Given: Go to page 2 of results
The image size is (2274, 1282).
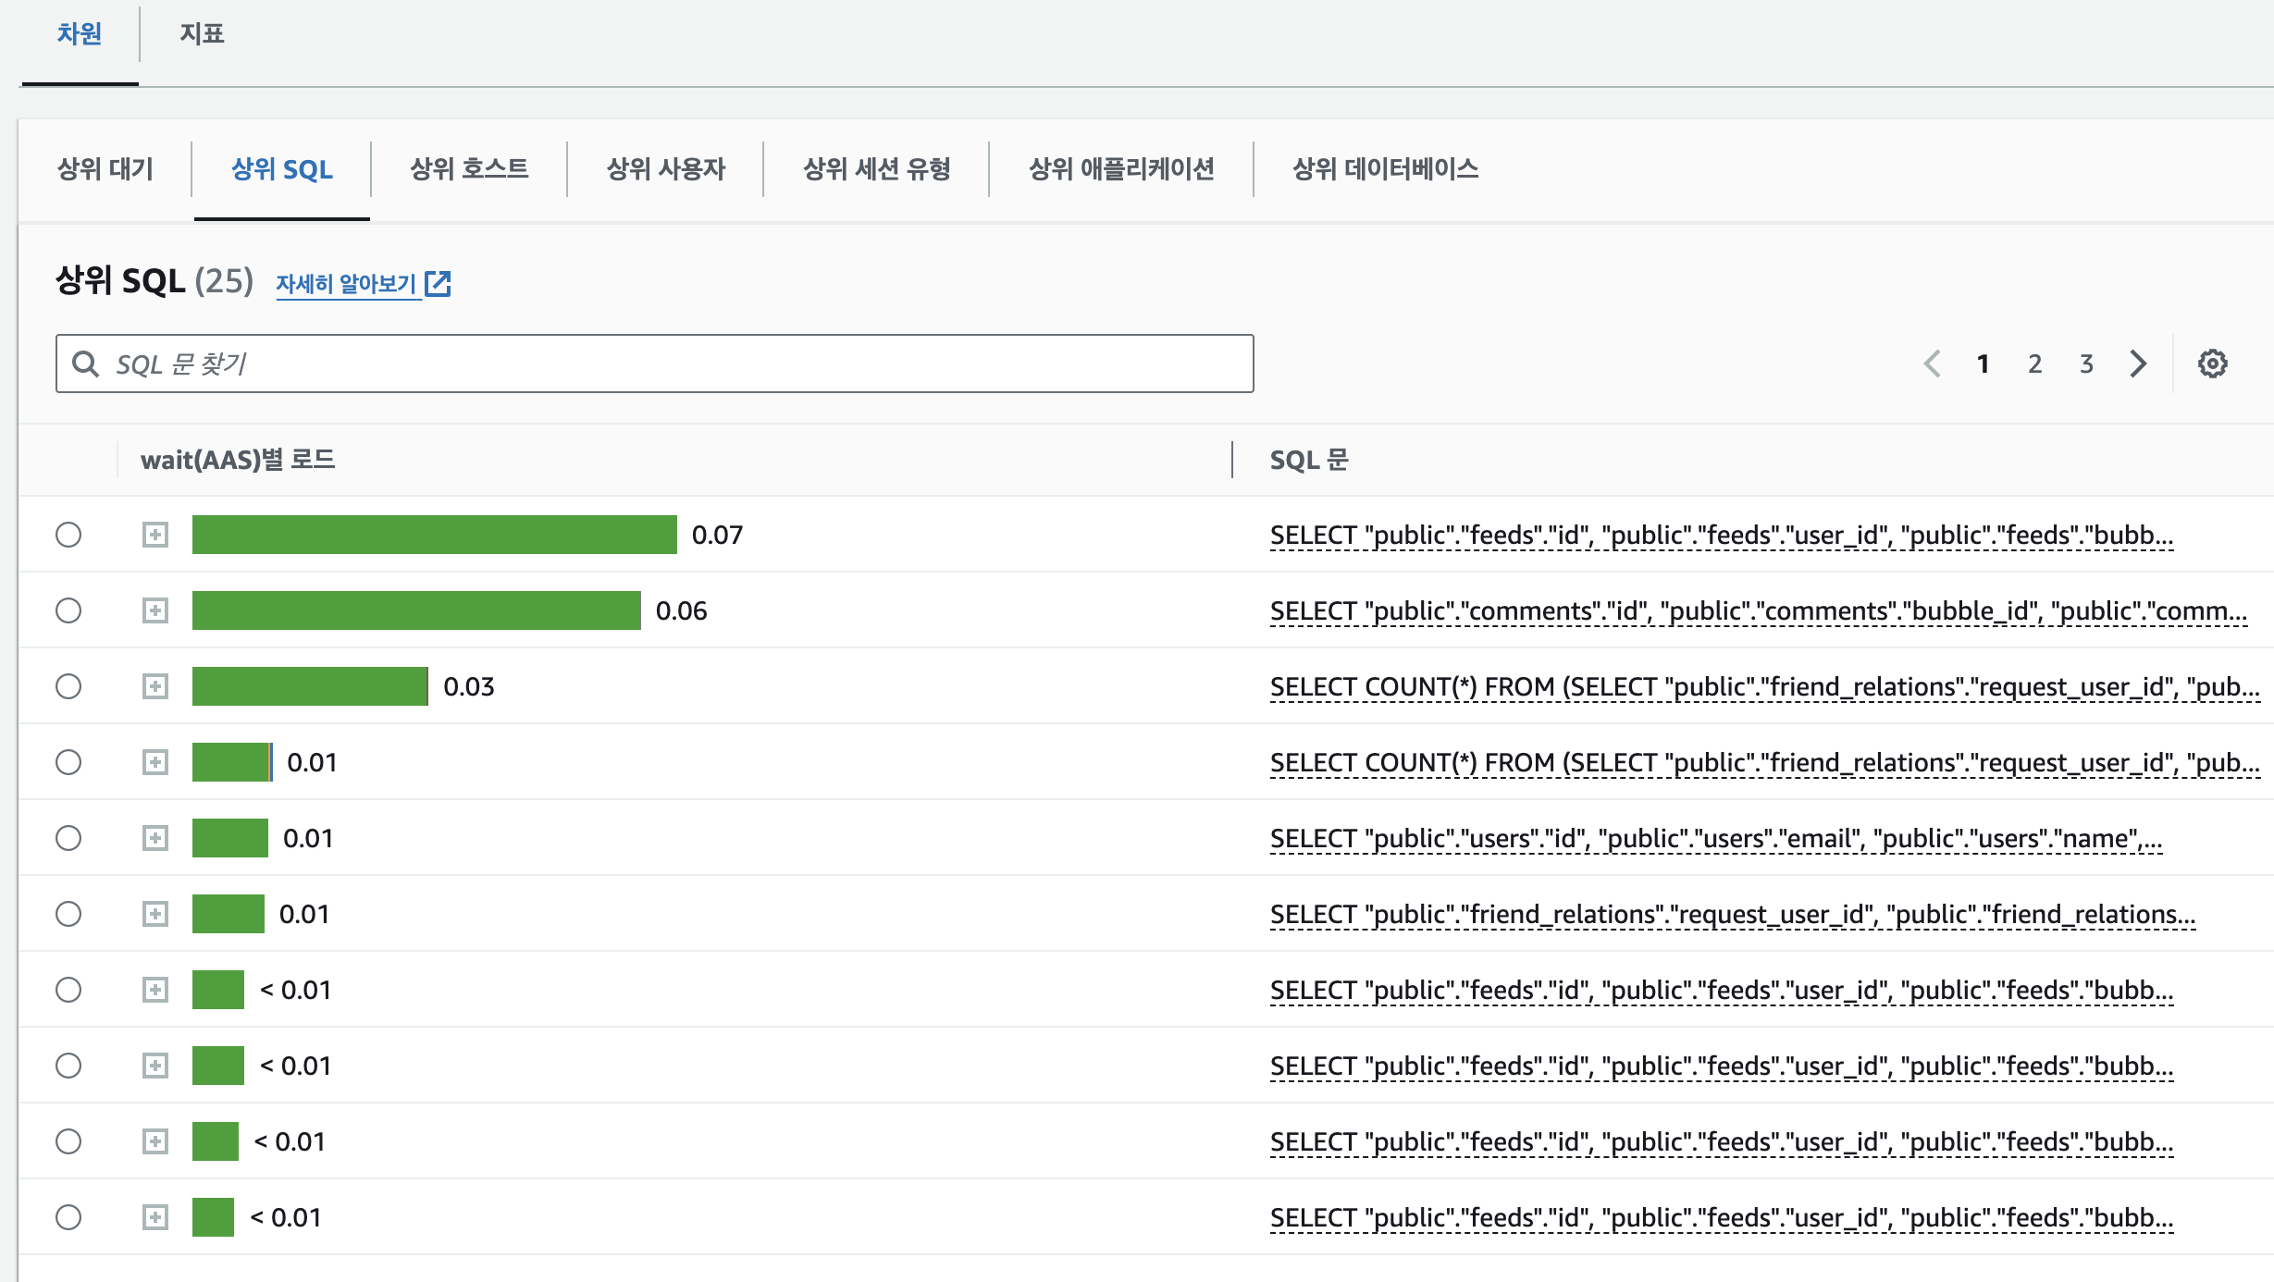Looking at the screenshot, I should (2034, 364).
